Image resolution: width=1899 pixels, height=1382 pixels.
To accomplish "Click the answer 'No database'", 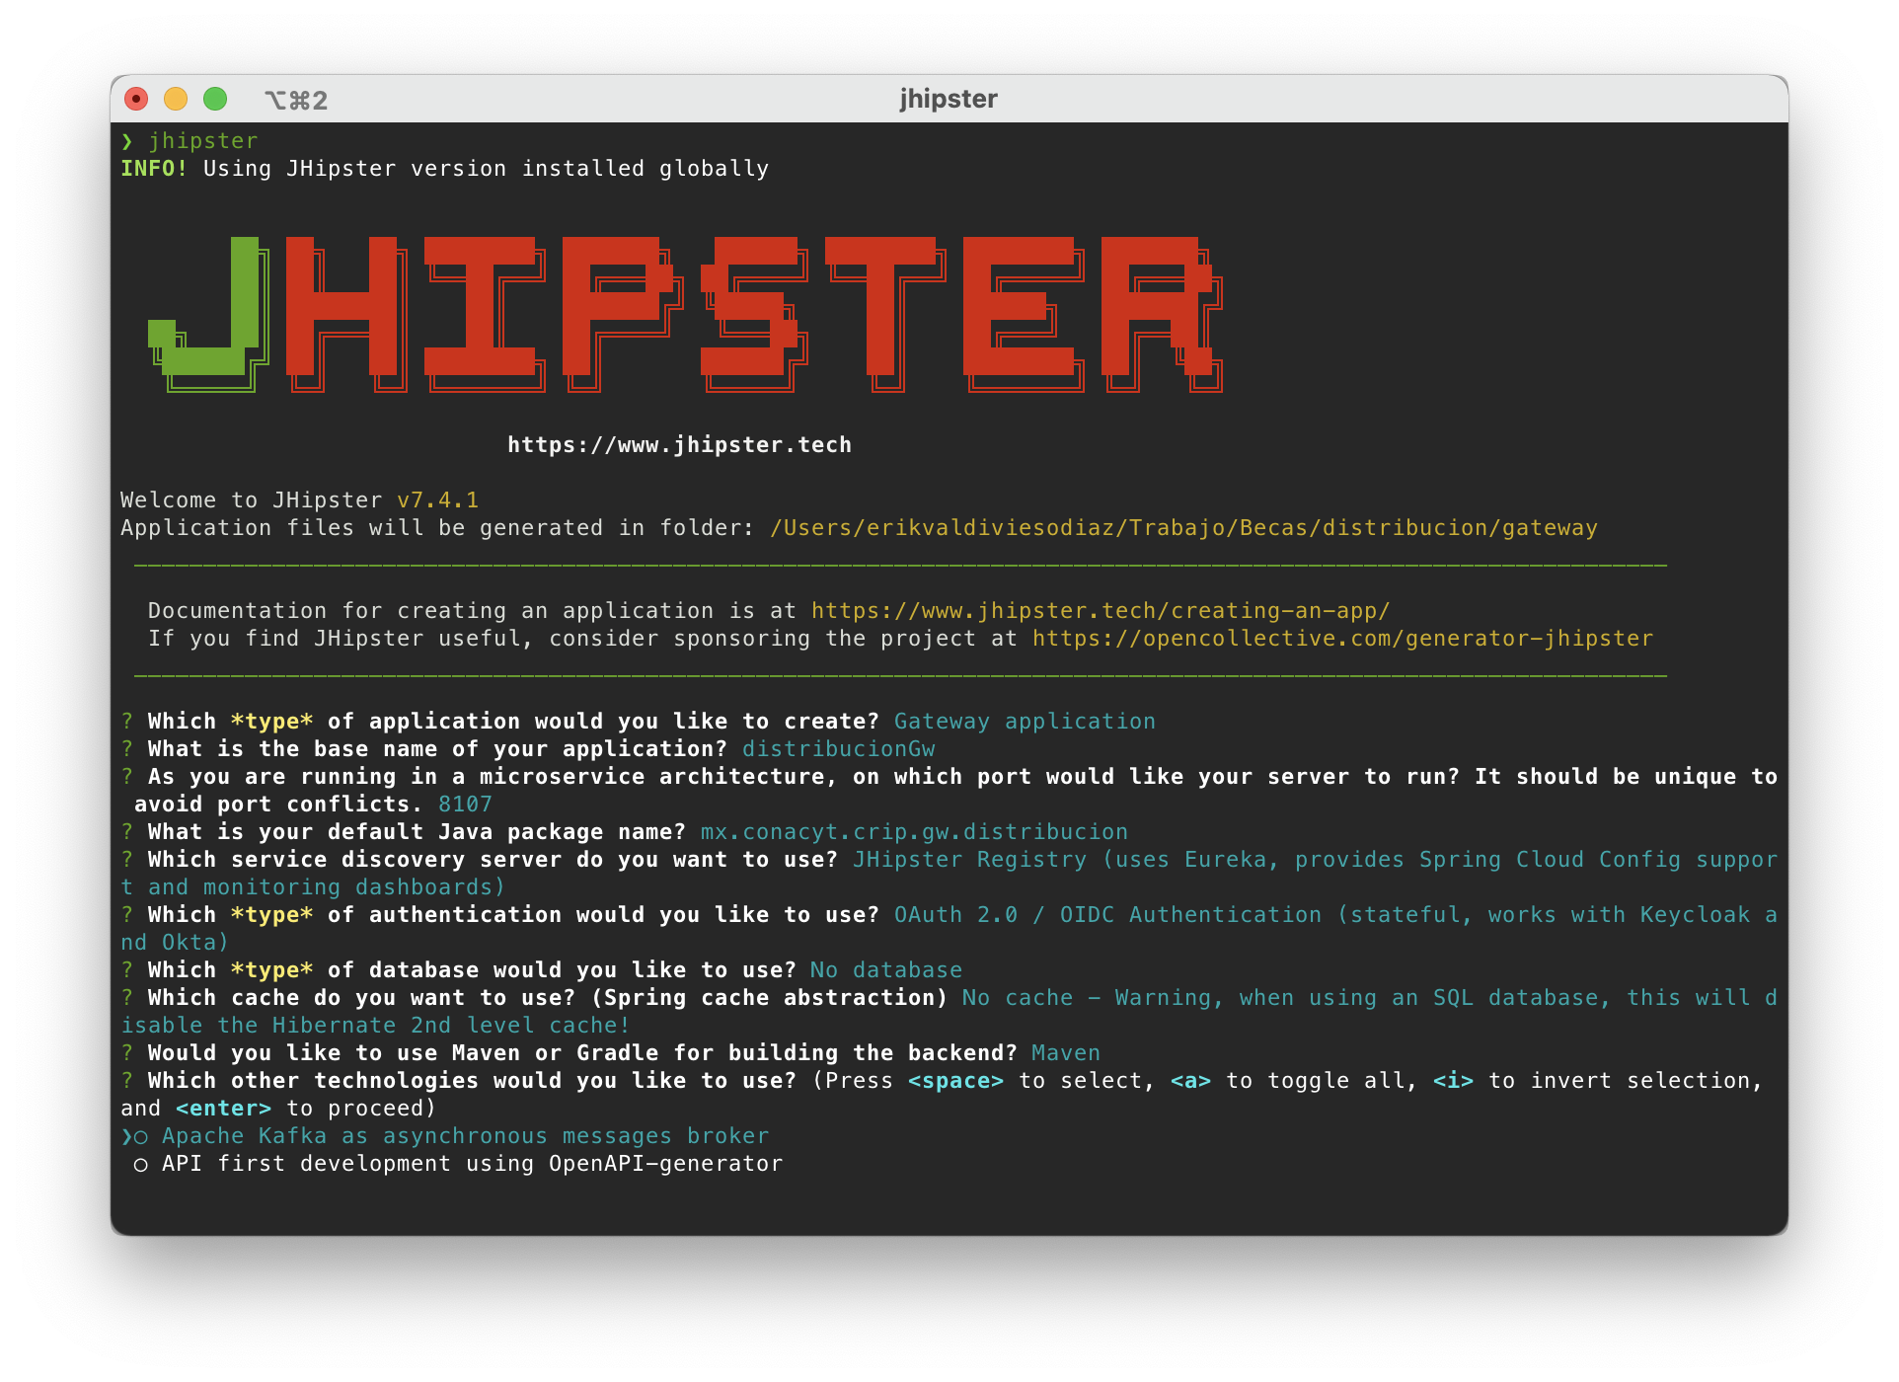I will point(885,970).
